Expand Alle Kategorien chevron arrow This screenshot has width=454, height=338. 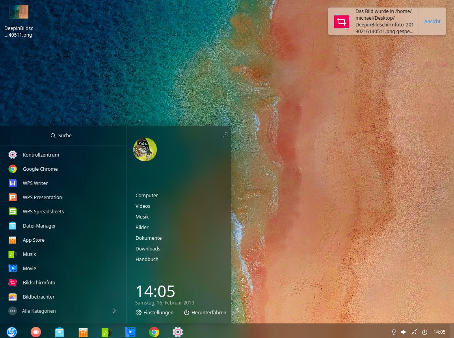click(114, 311)
